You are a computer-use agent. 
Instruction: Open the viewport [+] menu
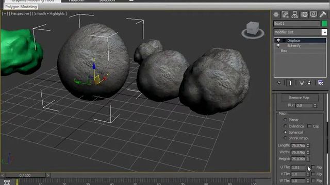coord(5,14)
